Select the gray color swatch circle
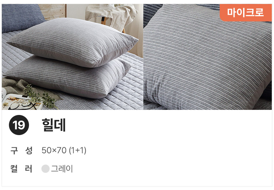 pyautogui.click(x=46, y=169)
